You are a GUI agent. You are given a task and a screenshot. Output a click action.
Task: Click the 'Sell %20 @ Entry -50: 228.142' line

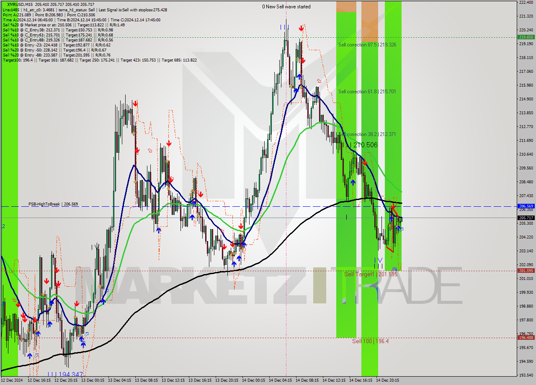pos(54,50)
